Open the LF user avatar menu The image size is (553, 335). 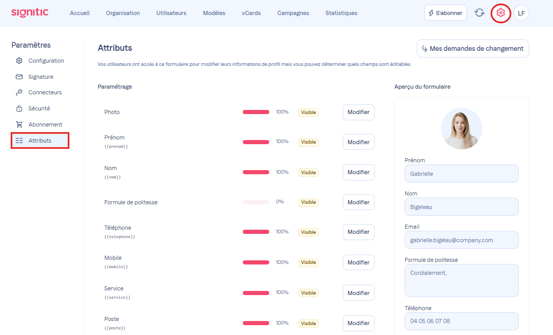pyautogui.click(x=521, y=13)
